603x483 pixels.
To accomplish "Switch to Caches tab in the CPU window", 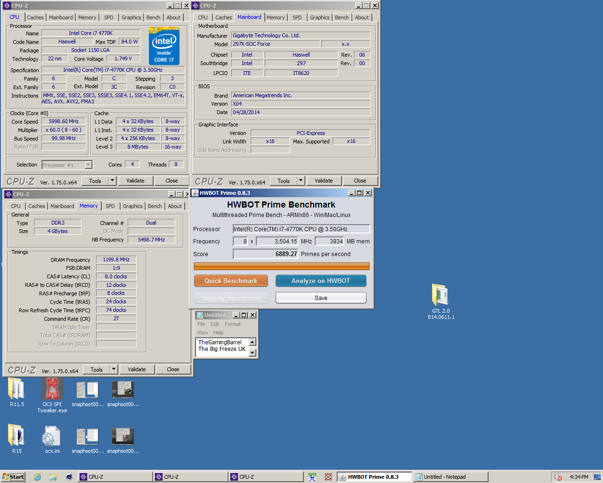I will (x=35, y=17).
